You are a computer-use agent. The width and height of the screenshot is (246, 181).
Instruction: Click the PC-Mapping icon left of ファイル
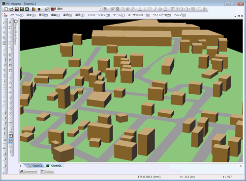(x=5, y=15)
